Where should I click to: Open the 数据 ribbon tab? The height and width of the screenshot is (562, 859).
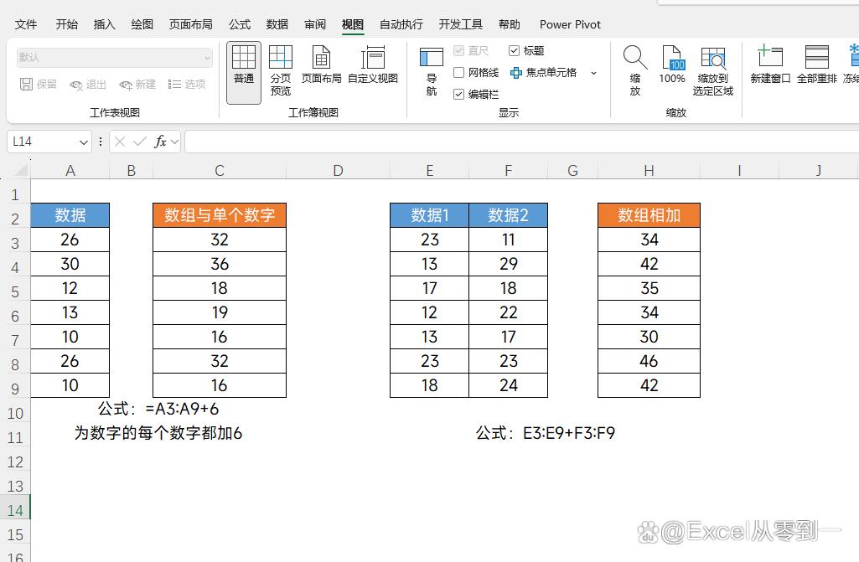click(277, 24)
